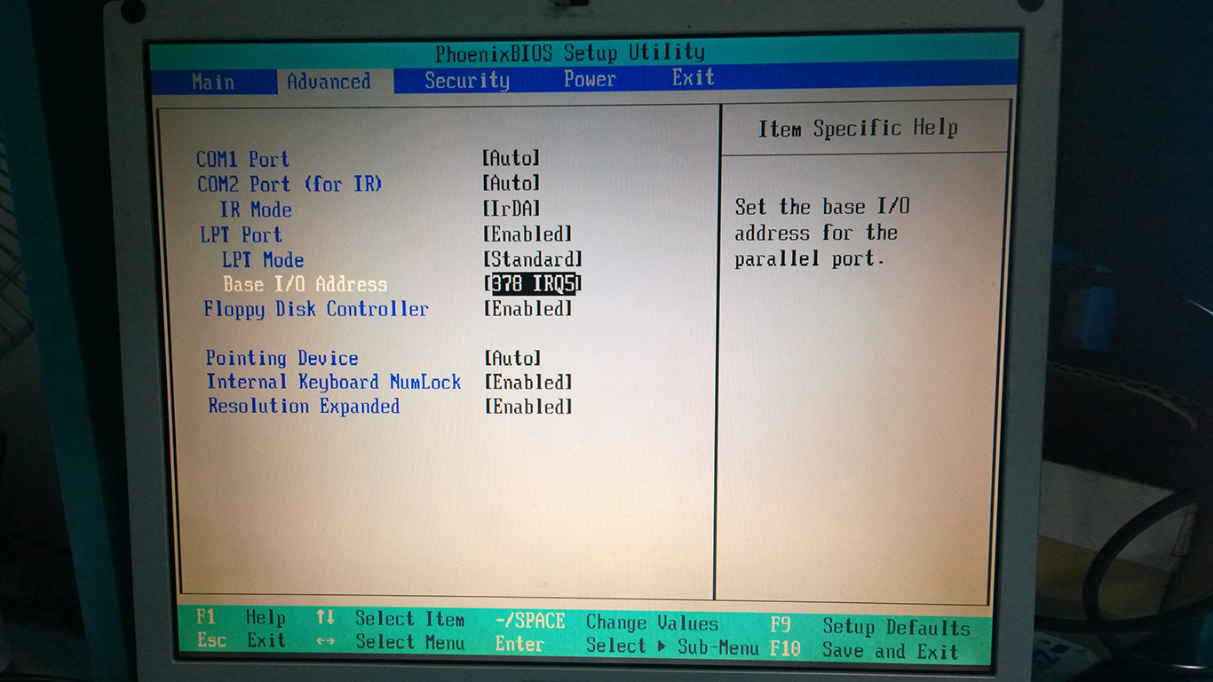Toggle the LPT Port [Enabled] value
The image size is (1213, 682).
pos(527,234)
